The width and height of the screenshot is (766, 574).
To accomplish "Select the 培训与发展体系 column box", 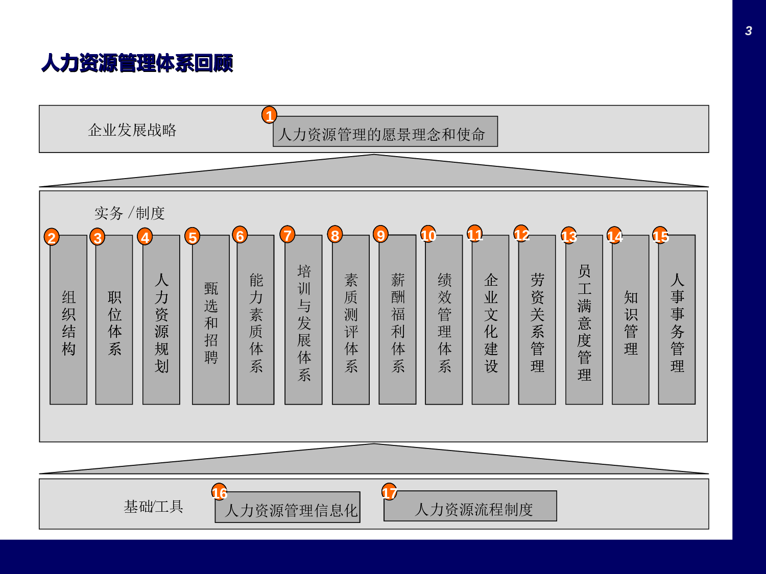I will pos(303,320).
